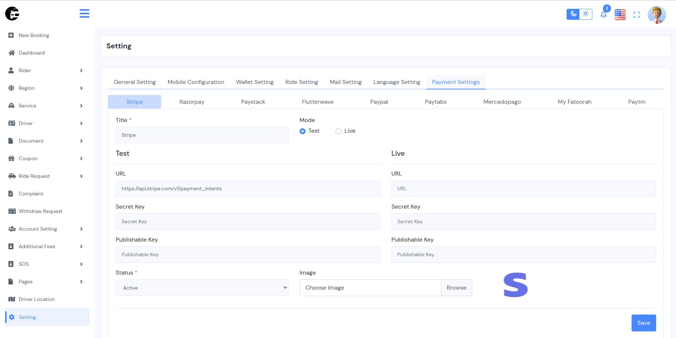Image resolution: width=676 pixels, height=338 pixels.
Task: Expand the Ride Request submenu chevron
Action: 82,176
